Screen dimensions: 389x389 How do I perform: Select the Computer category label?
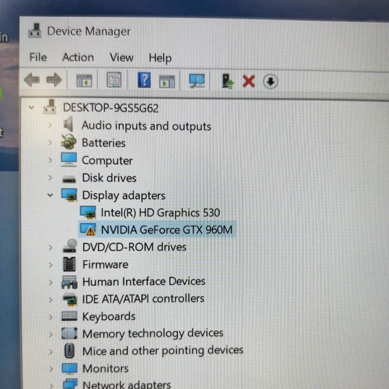pos(107,161)
